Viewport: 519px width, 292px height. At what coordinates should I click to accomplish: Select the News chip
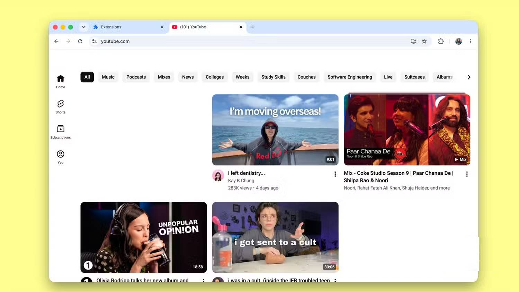(x=188, y=77)
